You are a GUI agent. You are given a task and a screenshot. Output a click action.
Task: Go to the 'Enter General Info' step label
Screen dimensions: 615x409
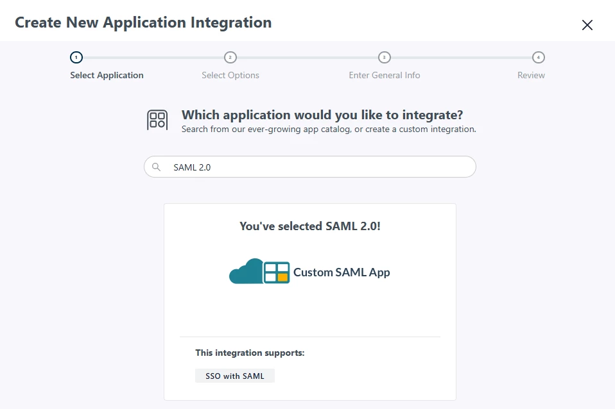(385, 75)
